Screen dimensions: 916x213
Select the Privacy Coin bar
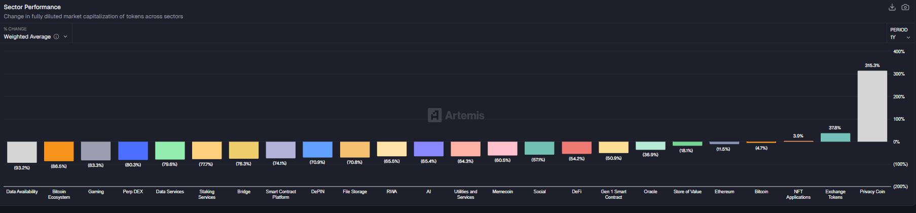pyautogui.click(x=872, y=106)
